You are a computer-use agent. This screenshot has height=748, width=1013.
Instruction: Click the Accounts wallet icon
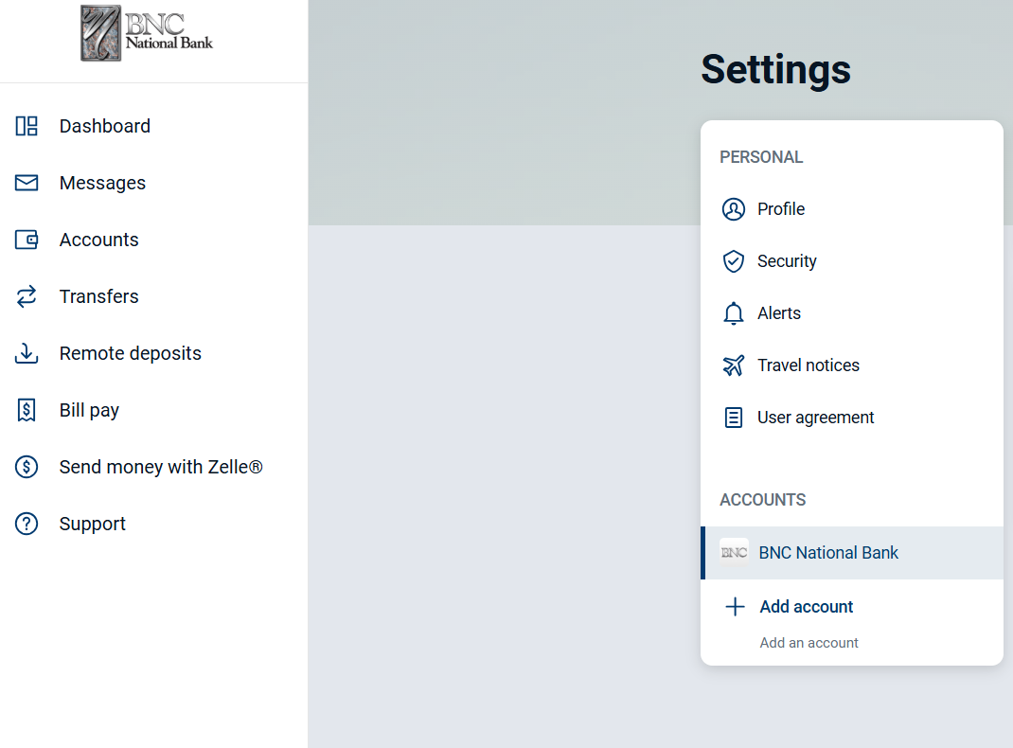pyautogui.click(x=27, y=240)
